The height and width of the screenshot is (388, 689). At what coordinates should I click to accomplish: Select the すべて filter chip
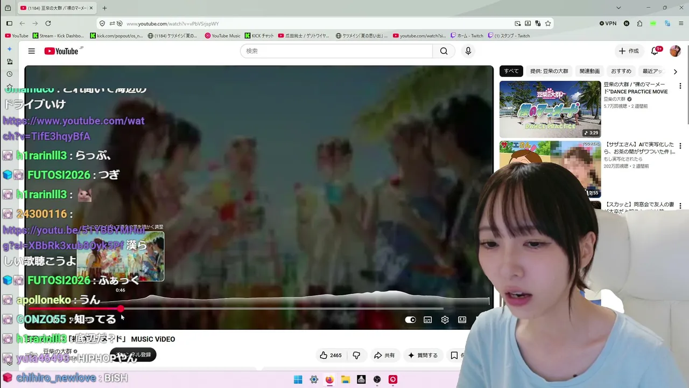[511, 71]
